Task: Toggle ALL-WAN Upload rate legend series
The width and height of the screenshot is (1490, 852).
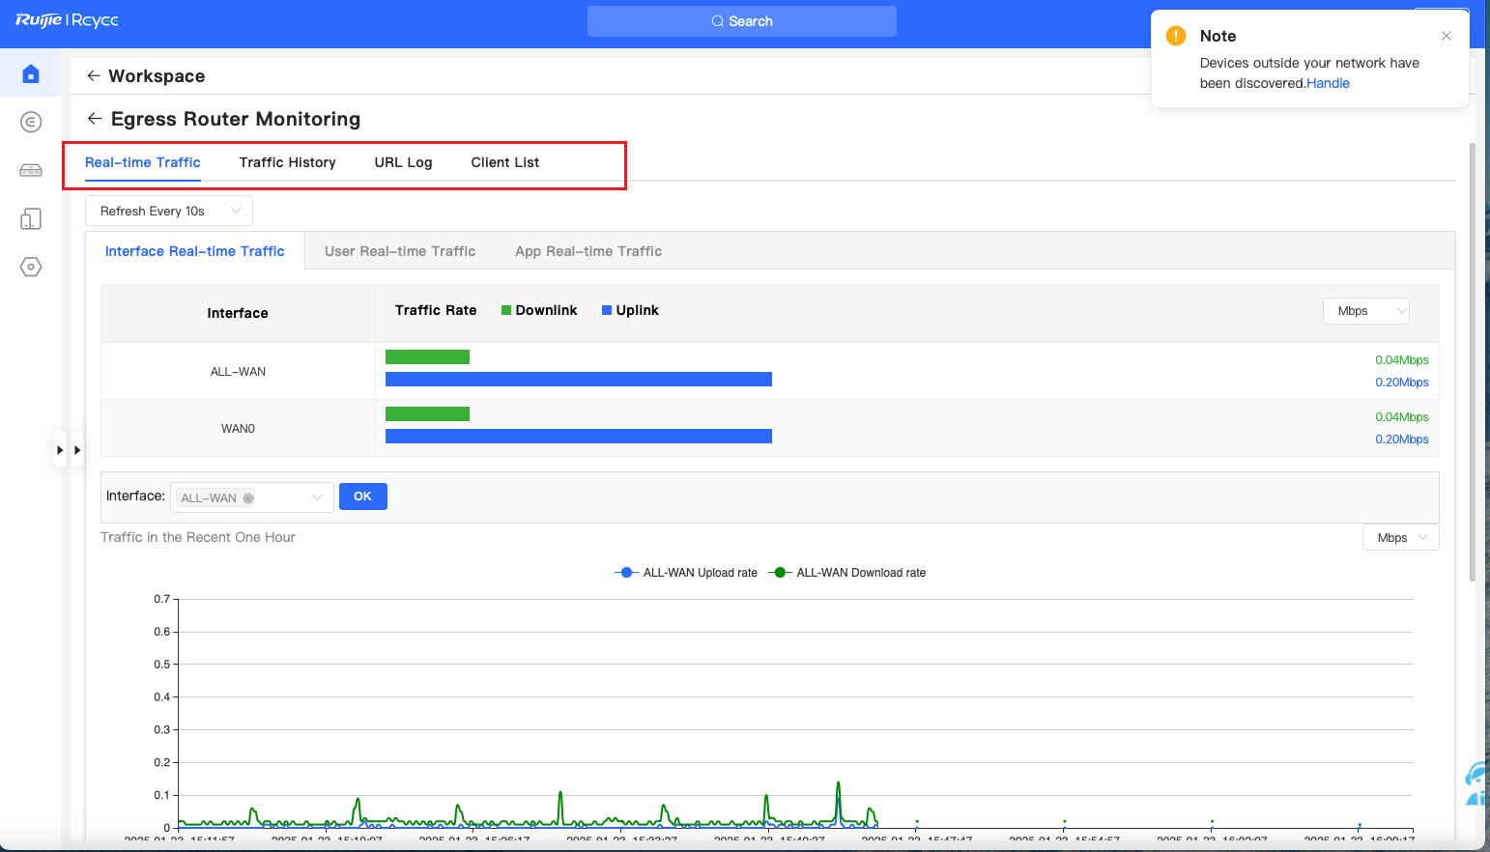Action: point(687,573)
